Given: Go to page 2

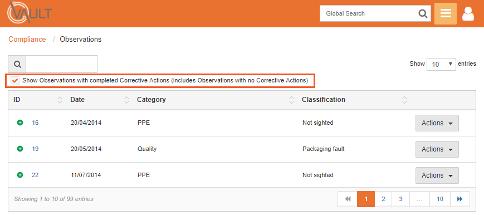Looking at the screenshot, I should [x=383, y=199].
